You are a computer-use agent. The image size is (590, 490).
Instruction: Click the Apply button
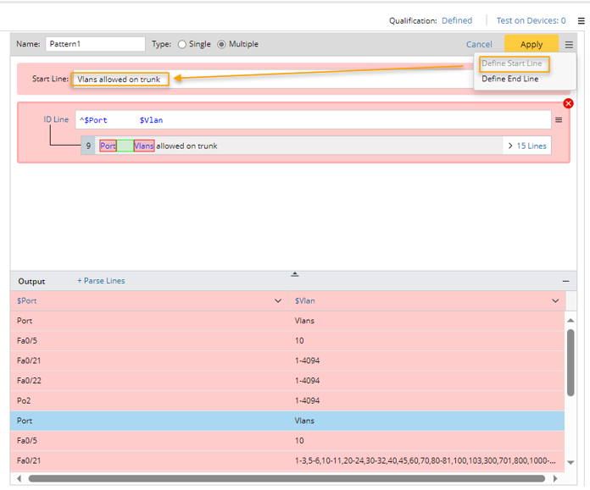pos(532,45)
